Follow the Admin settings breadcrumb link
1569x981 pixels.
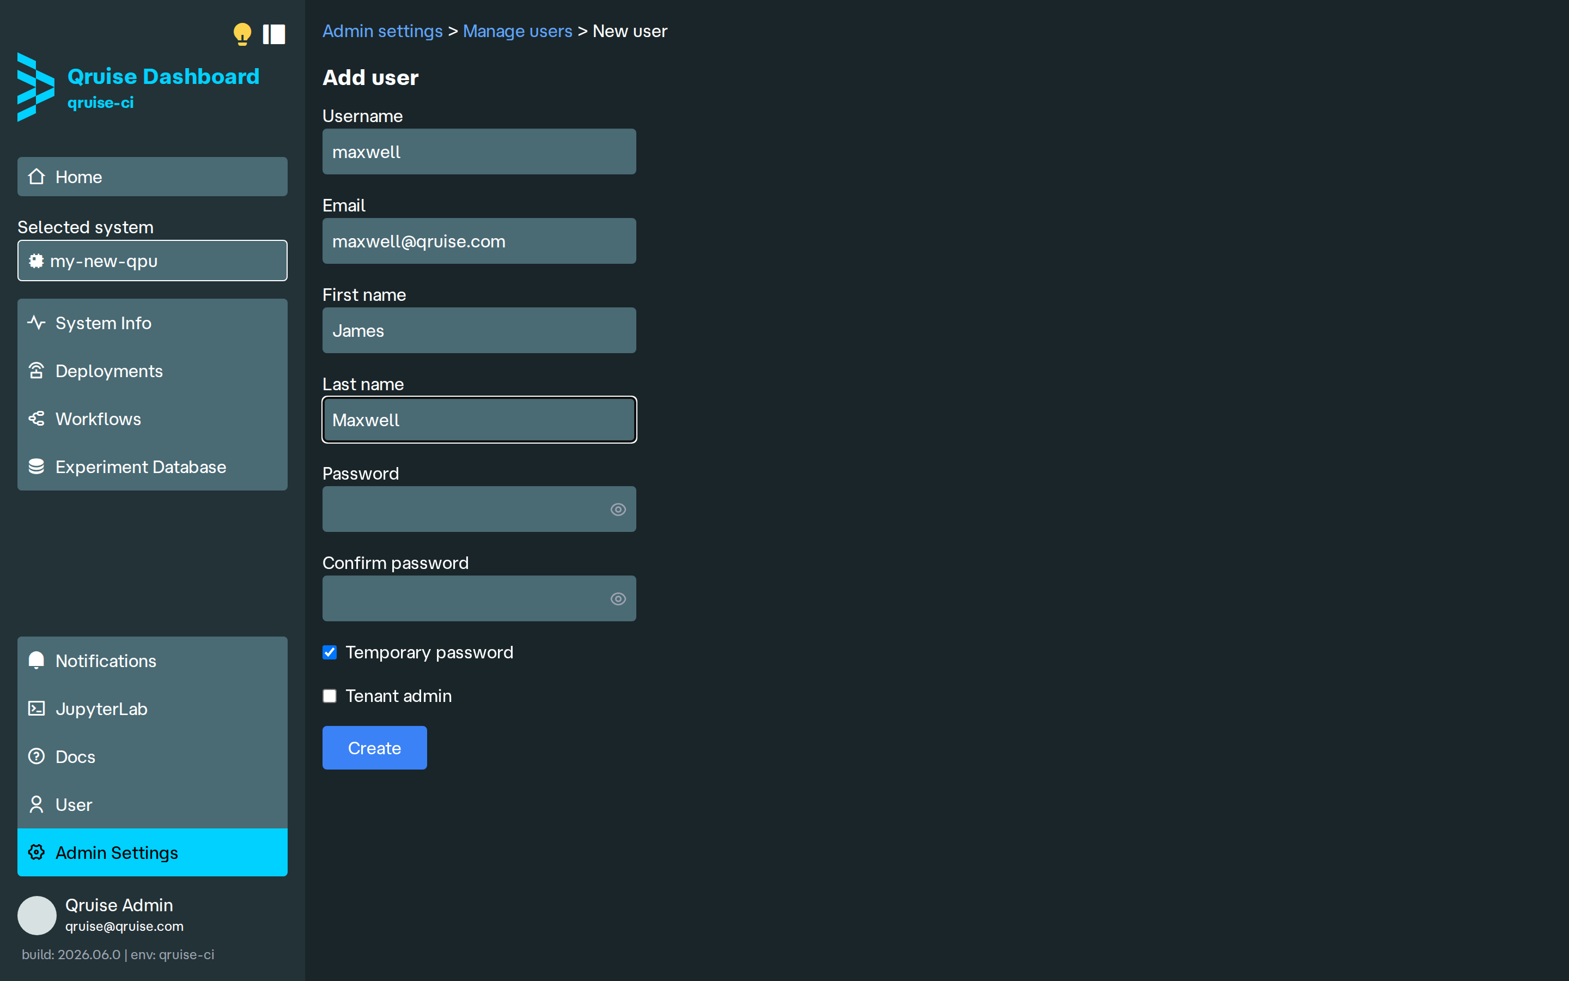[382, 31]
